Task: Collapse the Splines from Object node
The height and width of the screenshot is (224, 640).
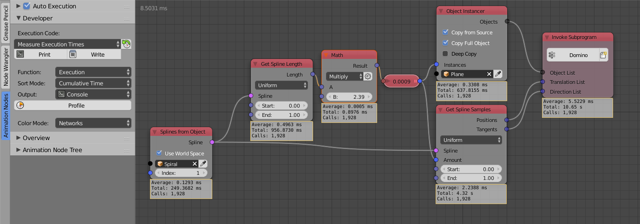Action: [155, 132]
